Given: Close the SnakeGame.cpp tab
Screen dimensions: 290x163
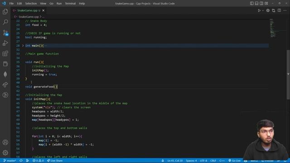Looking at the screenshot, I should (x=43, y=10).
